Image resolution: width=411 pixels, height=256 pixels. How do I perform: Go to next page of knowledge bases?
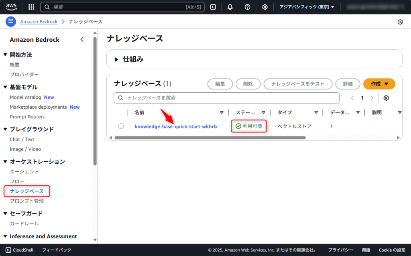point(372,98)
